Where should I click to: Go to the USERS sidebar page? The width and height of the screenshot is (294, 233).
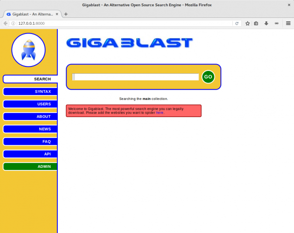31,104
